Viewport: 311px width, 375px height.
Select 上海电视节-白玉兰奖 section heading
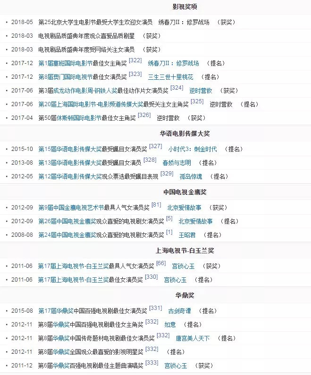pos(185,250)
